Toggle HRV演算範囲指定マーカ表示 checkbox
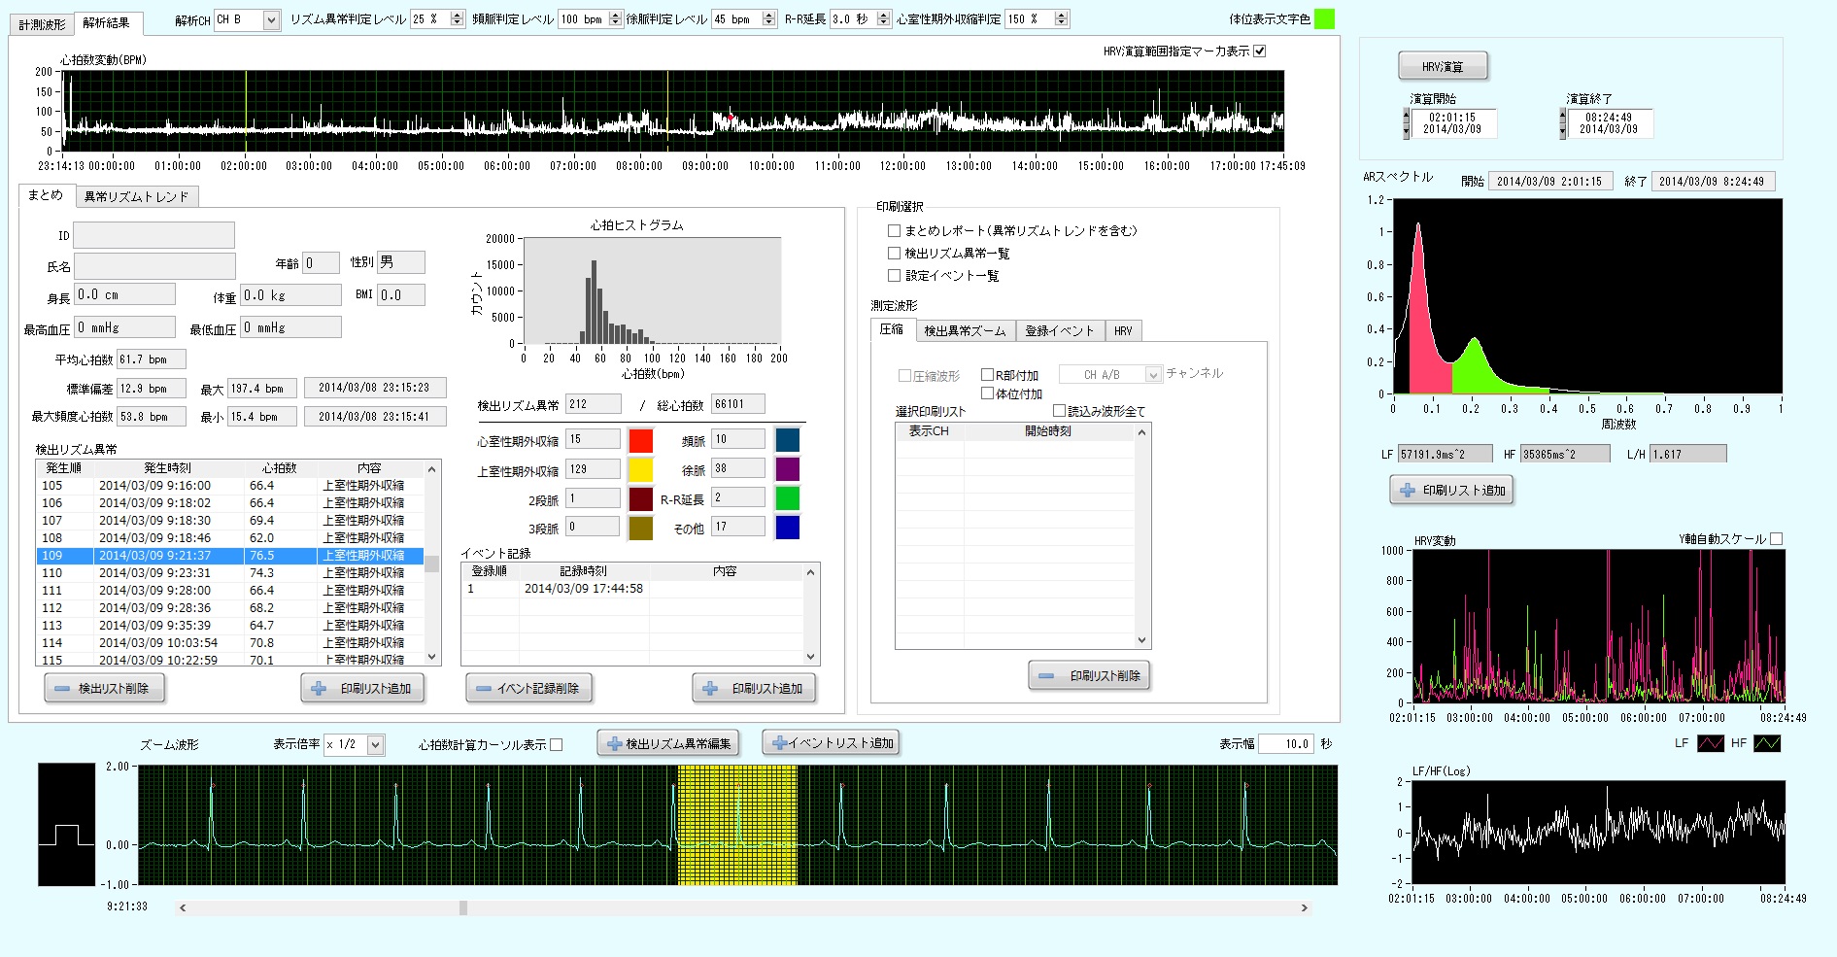 (1260, 51)
